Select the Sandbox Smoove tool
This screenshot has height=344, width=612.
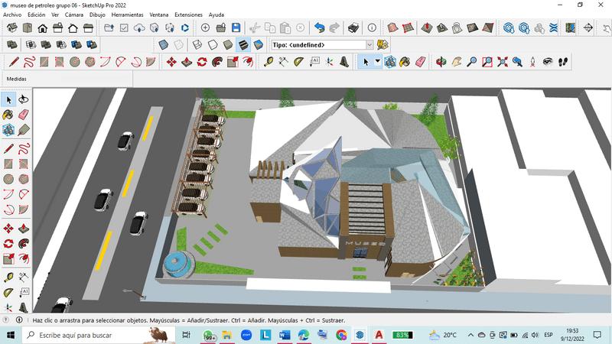(x=427, y=28)
